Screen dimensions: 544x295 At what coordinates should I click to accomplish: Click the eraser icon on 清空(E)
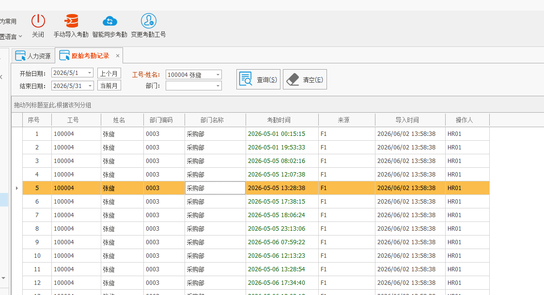pyautogui.click(x=293, y=79)
